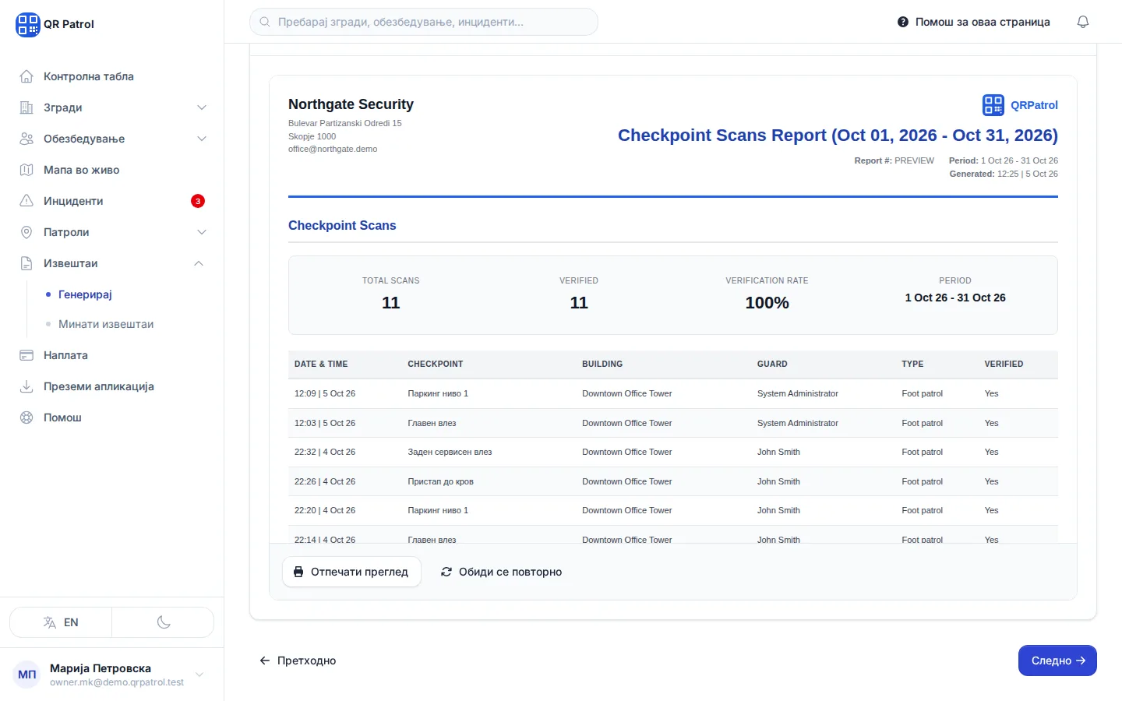Click the CHECKPOINT column header
The image size is (1122, 701).
click(x=436, y=364)
